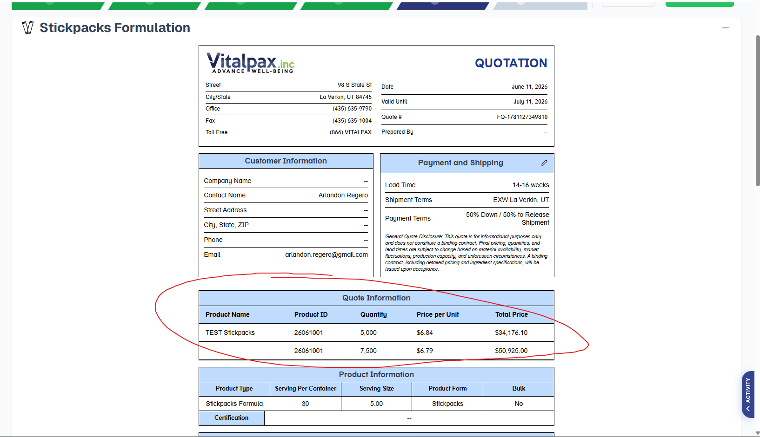The image size is (760, 437).
Task: Click the Stickpacks Formulation heading
Action: (115, 28)
